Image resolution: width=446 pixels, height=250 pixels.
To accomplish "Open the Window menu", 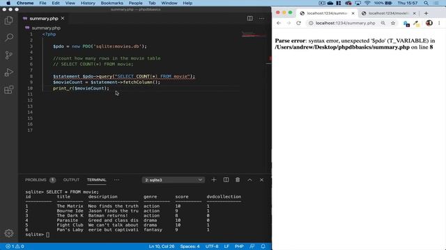I will 169,3.
